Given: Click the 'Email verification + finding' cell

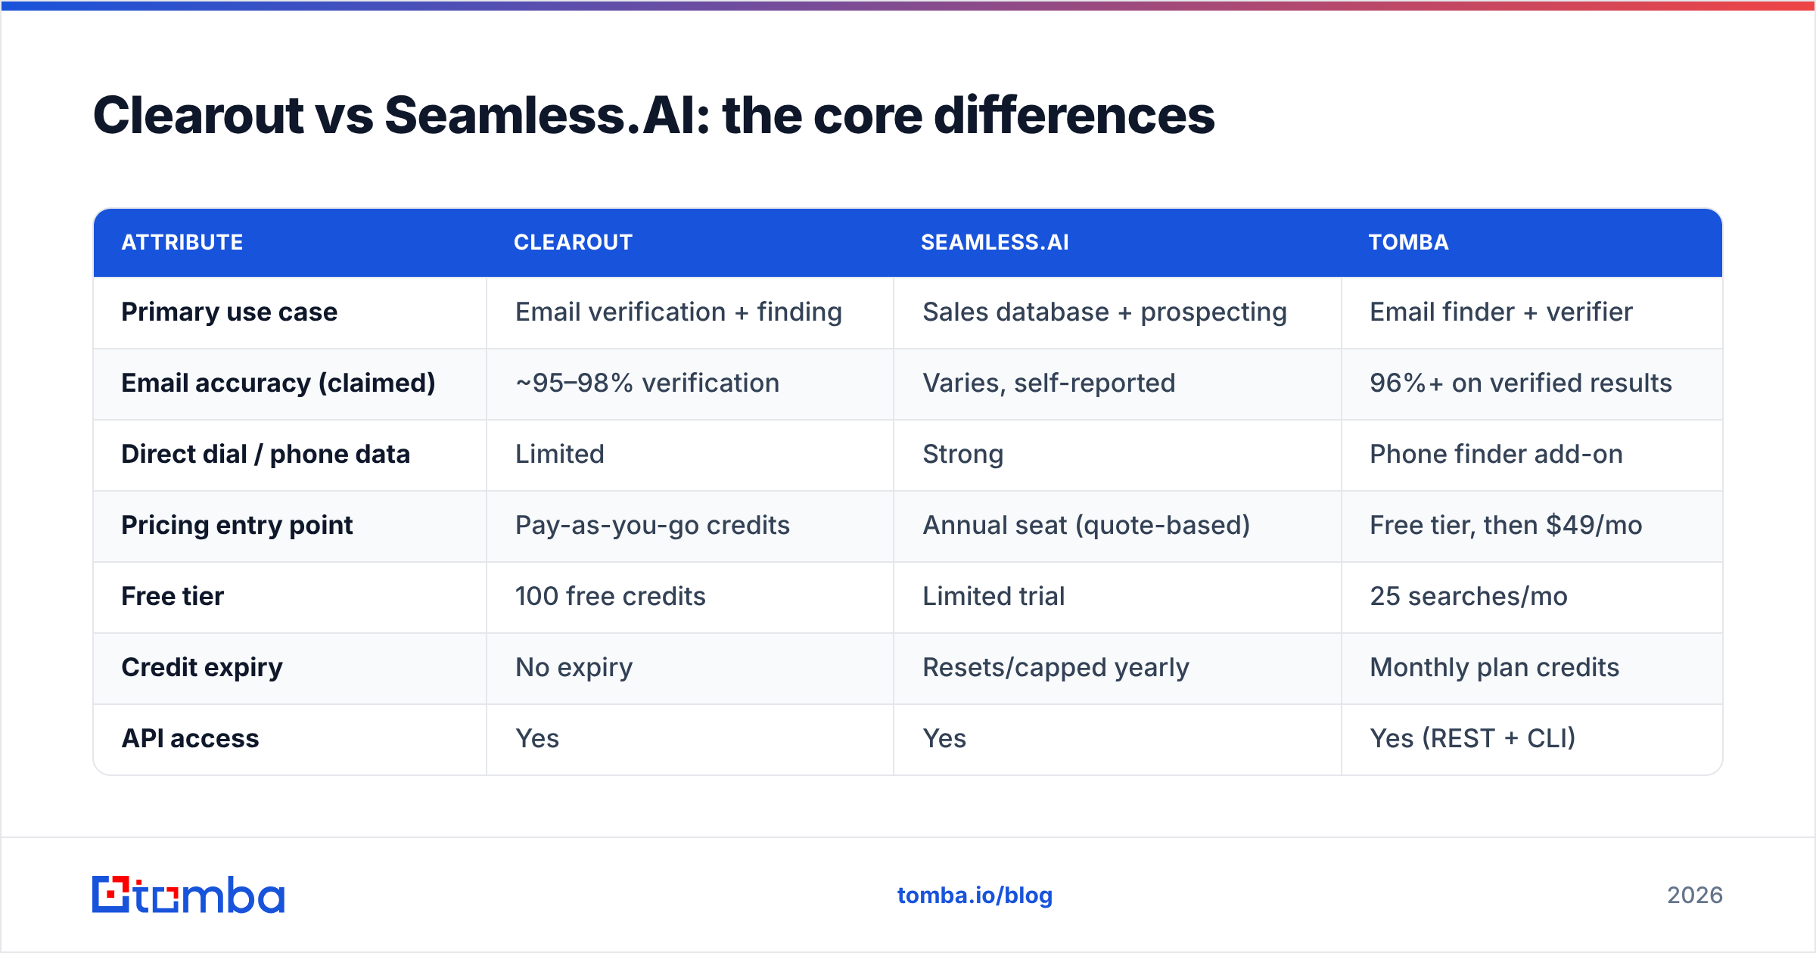Looking at the screenshot, I should click(x=679, y=312).
